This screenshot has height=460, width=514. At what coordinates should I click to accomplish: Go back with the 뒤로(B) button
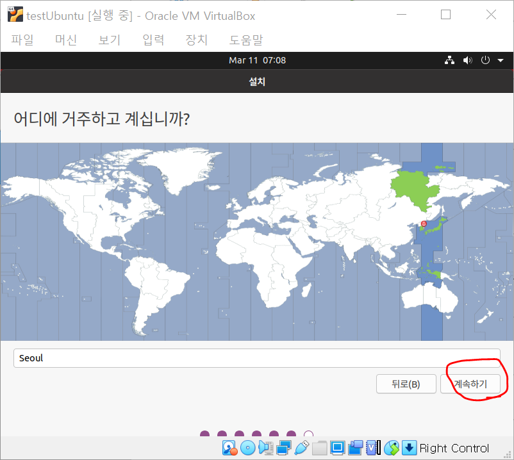[406, 384]
